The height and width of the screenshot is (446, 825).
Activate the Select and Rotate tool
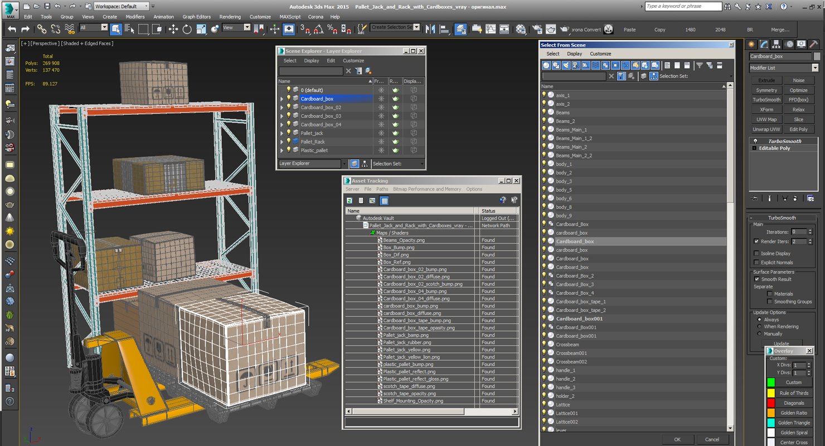[x=187, y=29]
